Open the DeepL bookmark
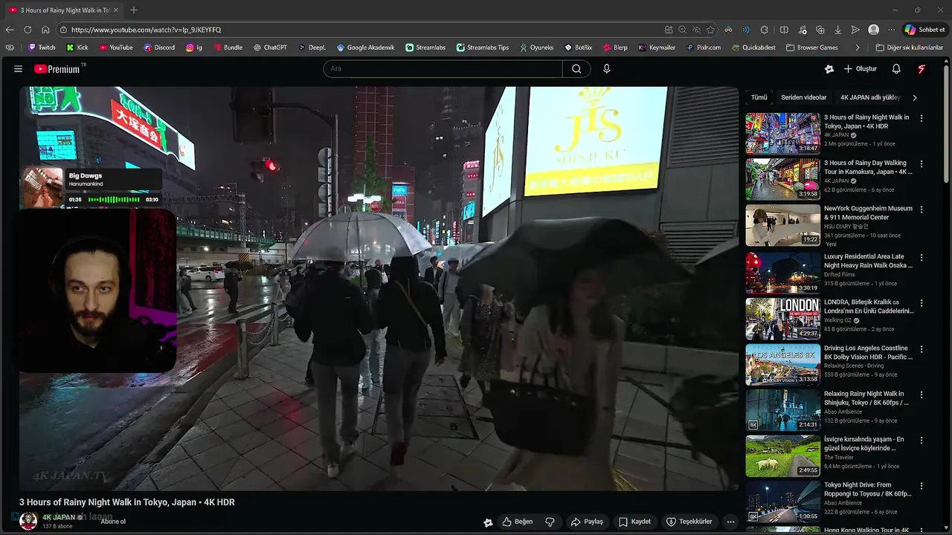 pyautogui.click(x=312, y=48)
